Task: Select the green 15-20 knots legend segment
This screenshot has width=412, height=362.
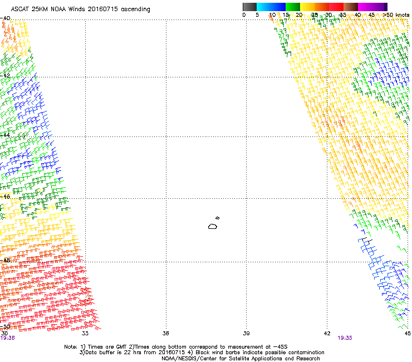Action: (293, 7)
